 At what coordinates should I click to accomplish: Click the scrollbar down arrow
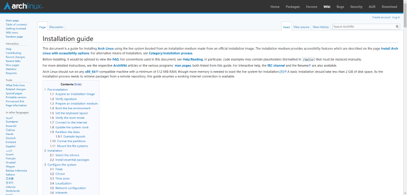tap(405, 193)
